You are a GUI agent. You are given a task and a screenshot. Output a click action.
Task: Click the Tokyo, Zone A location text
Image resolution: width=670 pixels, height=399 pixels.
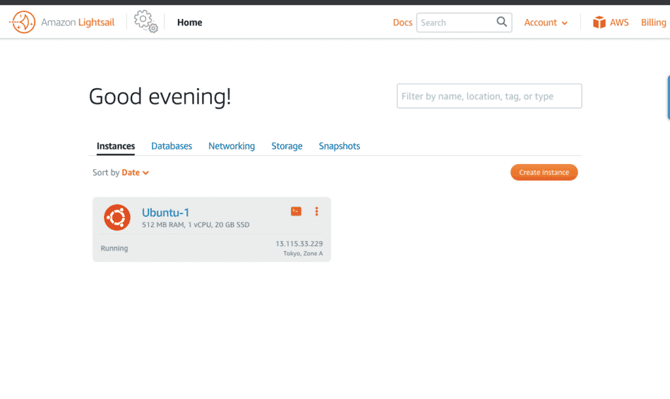click(303, 253)
